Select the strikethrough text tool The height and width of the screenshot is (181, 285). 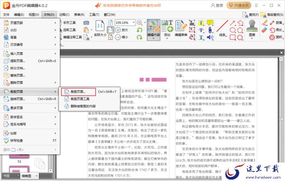201,30
